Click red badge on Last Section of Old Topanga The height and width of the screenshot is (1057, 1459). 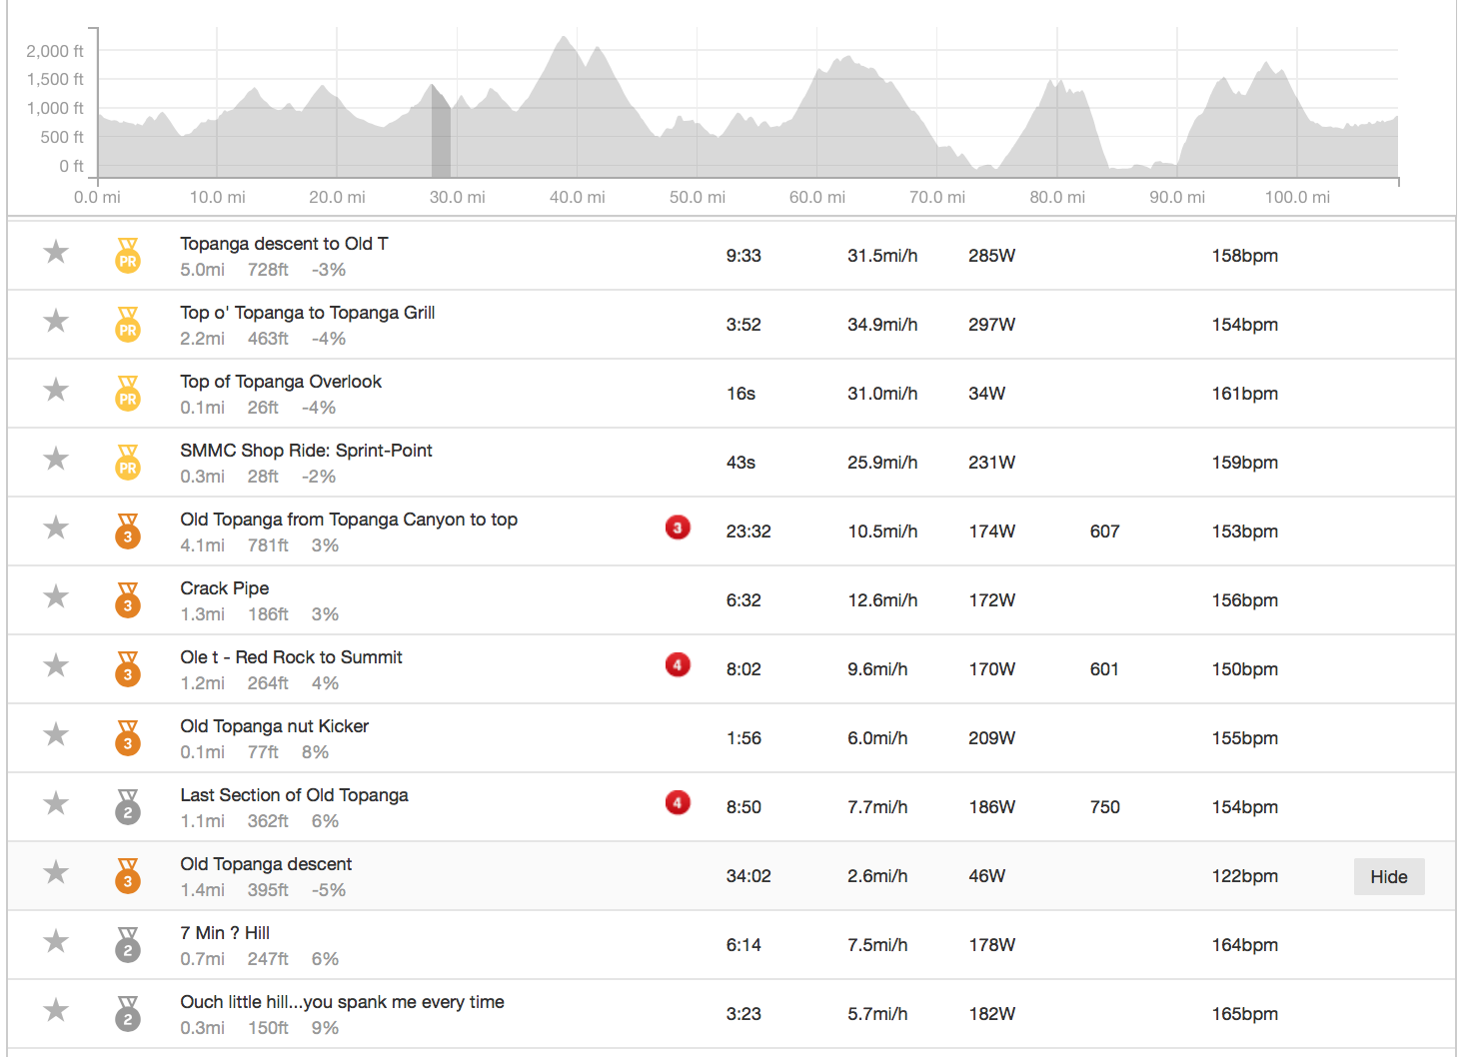[x=678, y=803]
